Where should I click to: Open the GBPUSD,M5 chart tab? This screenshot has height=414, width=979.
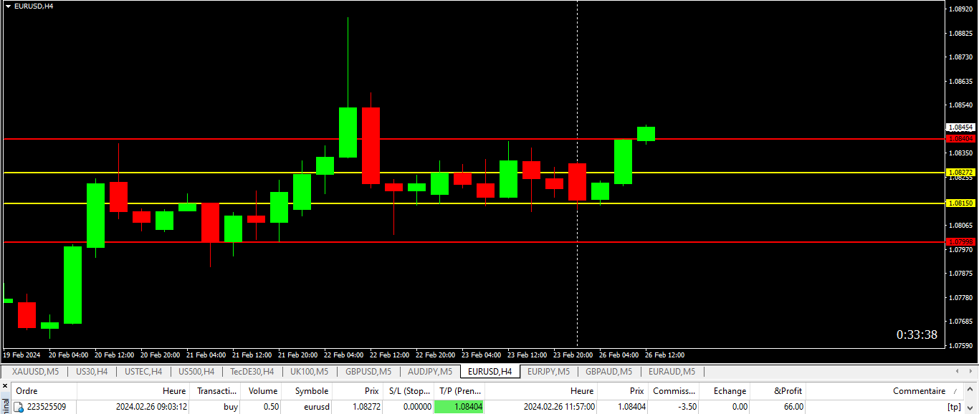point(368,371)
